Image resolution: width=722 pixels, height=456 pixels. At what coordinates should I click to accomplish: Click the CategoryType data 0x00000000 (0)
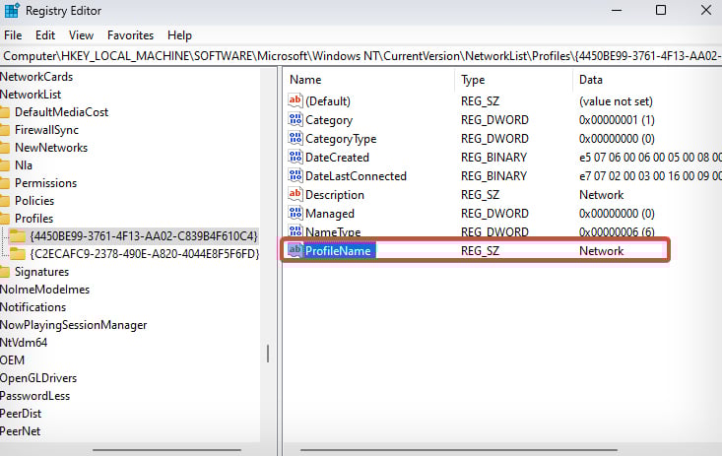coord(617,139)
